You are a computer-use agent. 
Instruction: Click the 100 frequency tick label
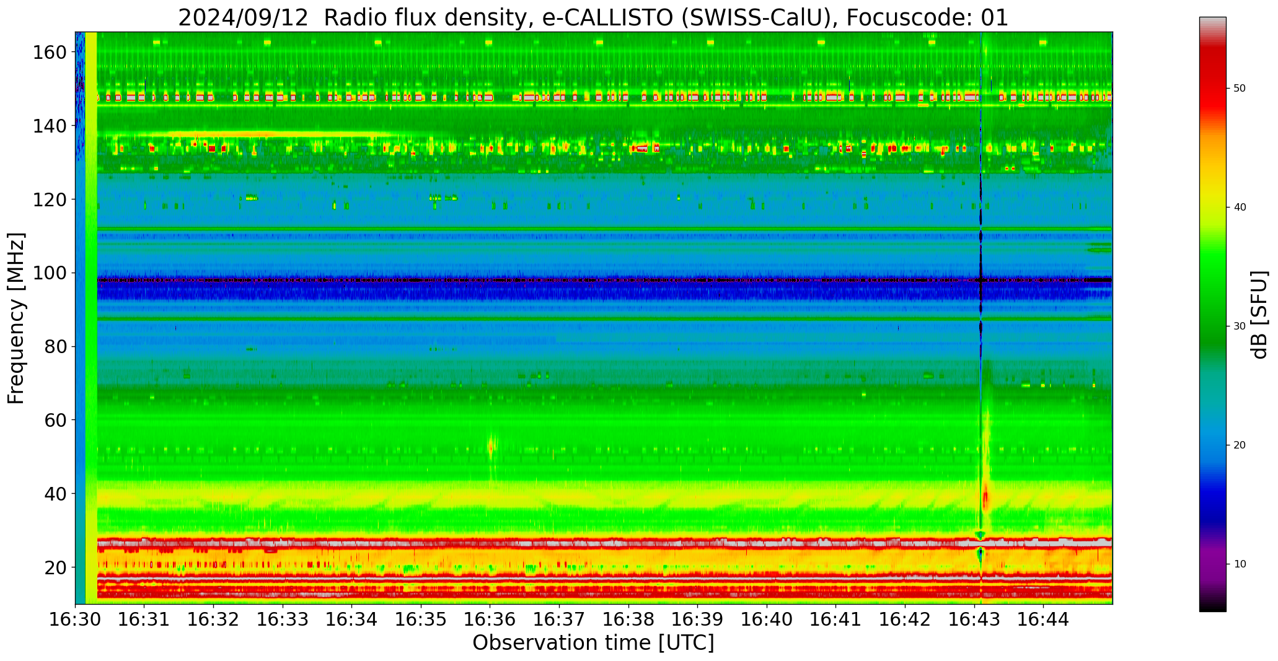(x=50, y=273)
